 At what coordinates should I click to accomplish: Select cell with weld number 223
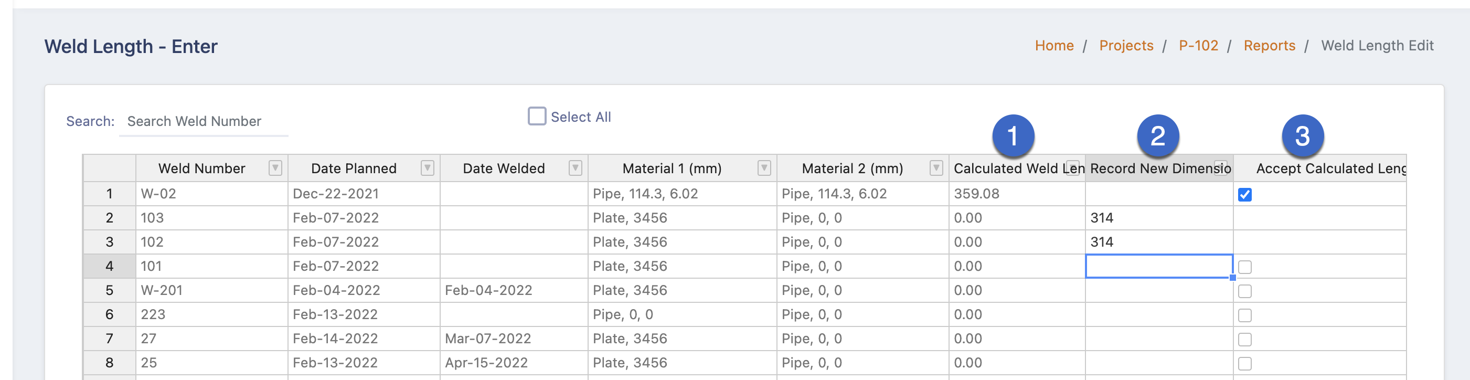tap(212, 314)
